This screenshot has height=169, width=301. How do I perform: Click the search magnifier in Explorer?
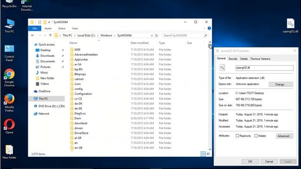206,36
